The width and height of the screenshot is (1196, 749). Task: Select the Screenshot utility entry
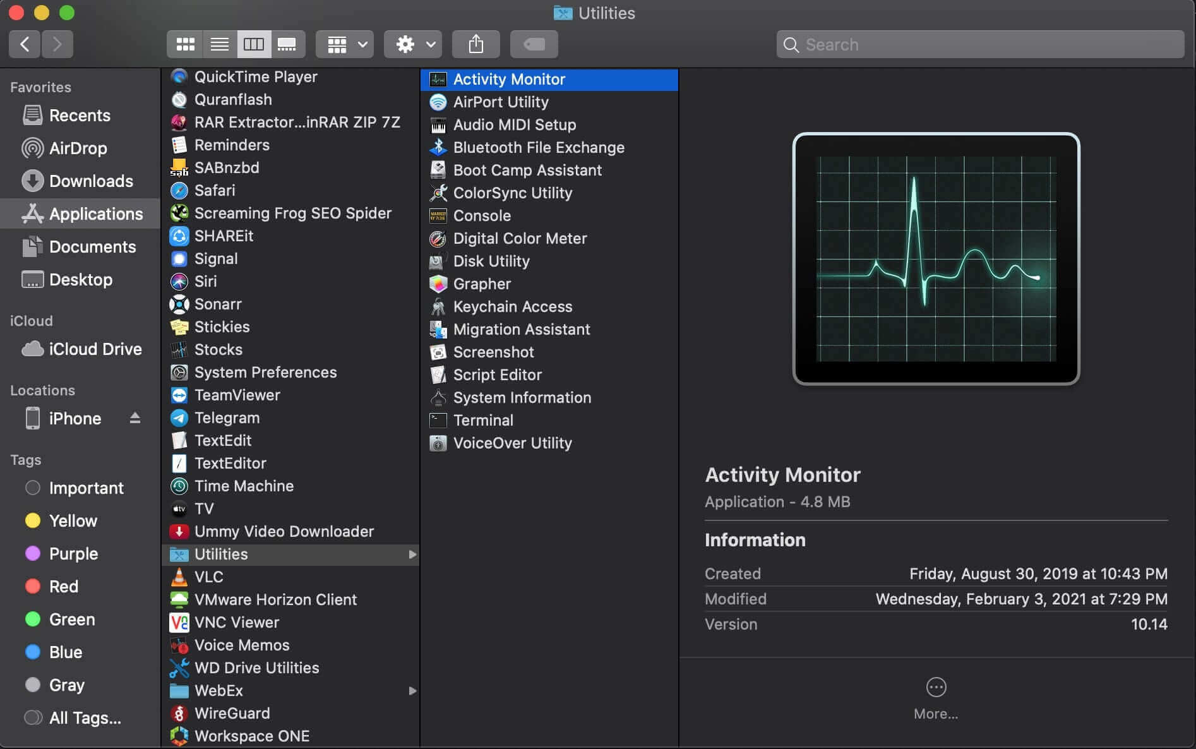pyautogui.click(x=549, y=352)
